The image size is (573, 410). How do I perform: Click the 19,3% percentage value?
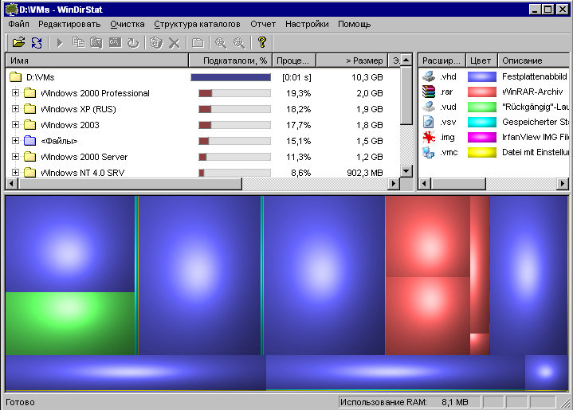point(298,93)
